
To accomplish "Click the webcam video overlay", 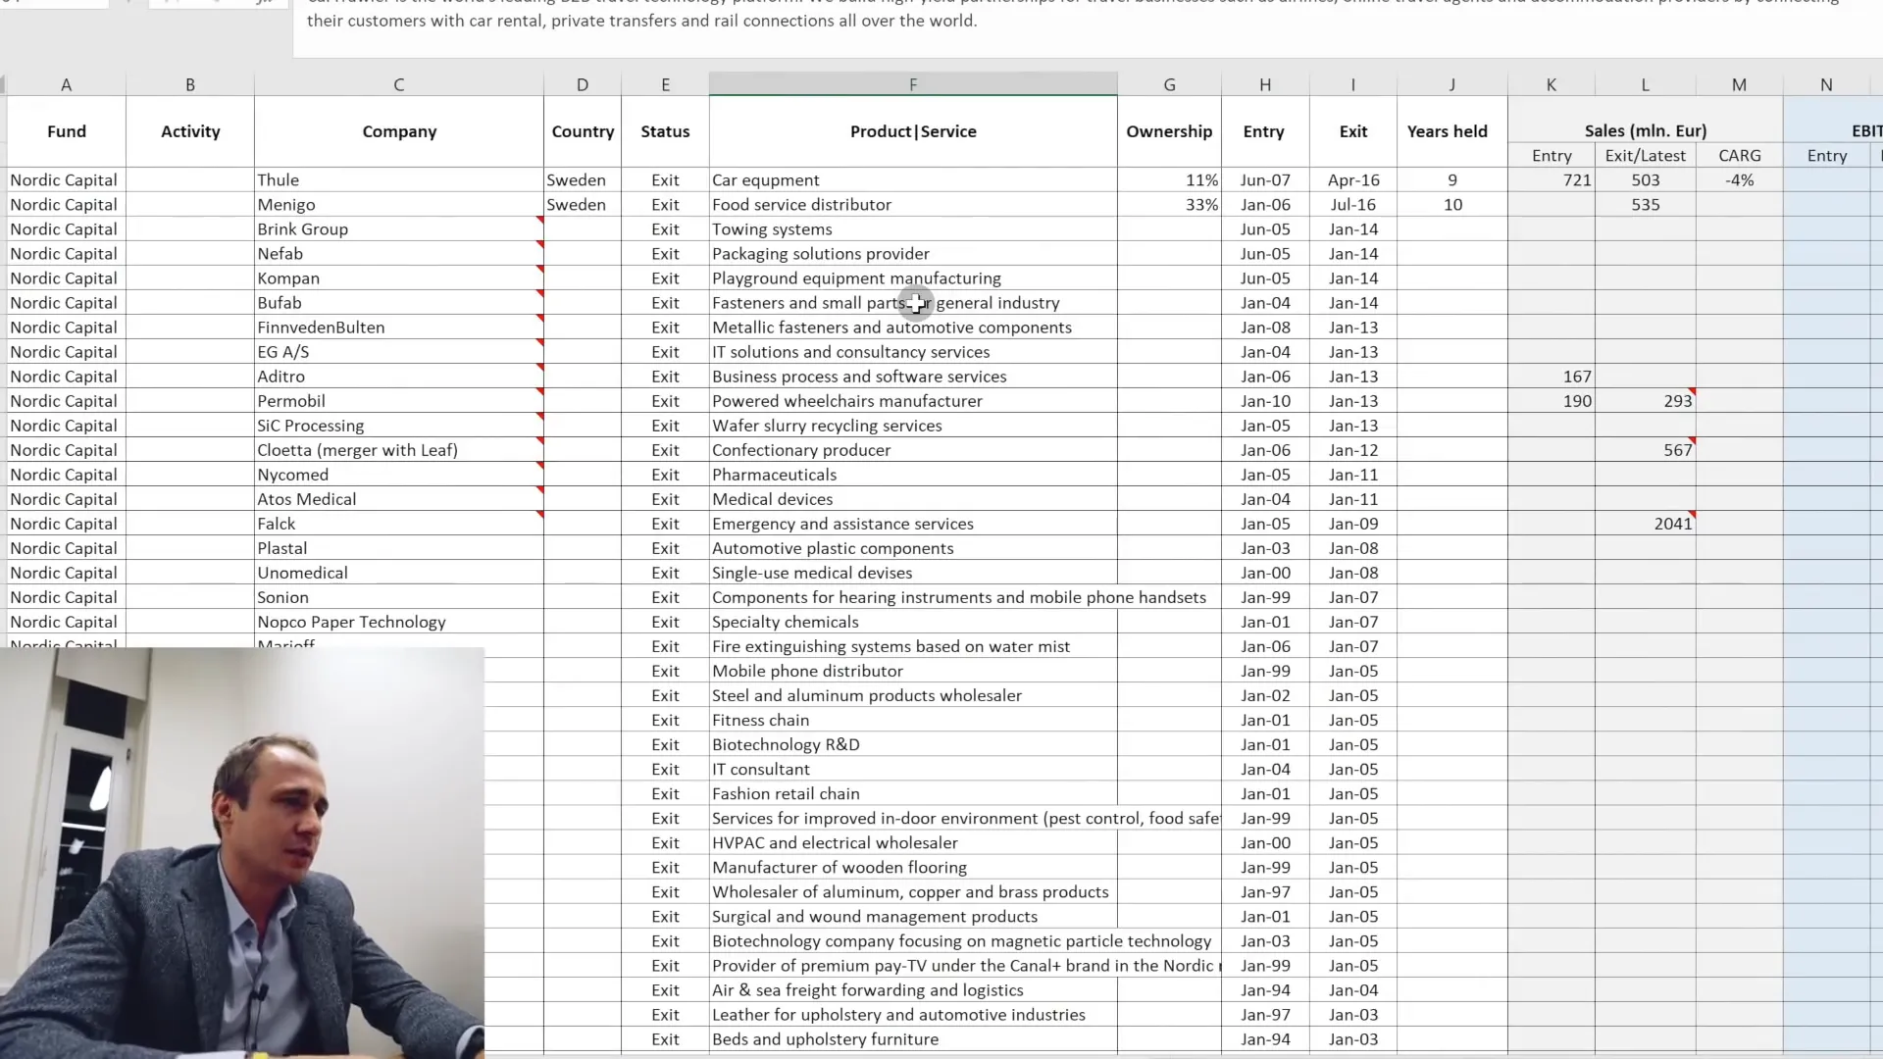I will (241, 852).
